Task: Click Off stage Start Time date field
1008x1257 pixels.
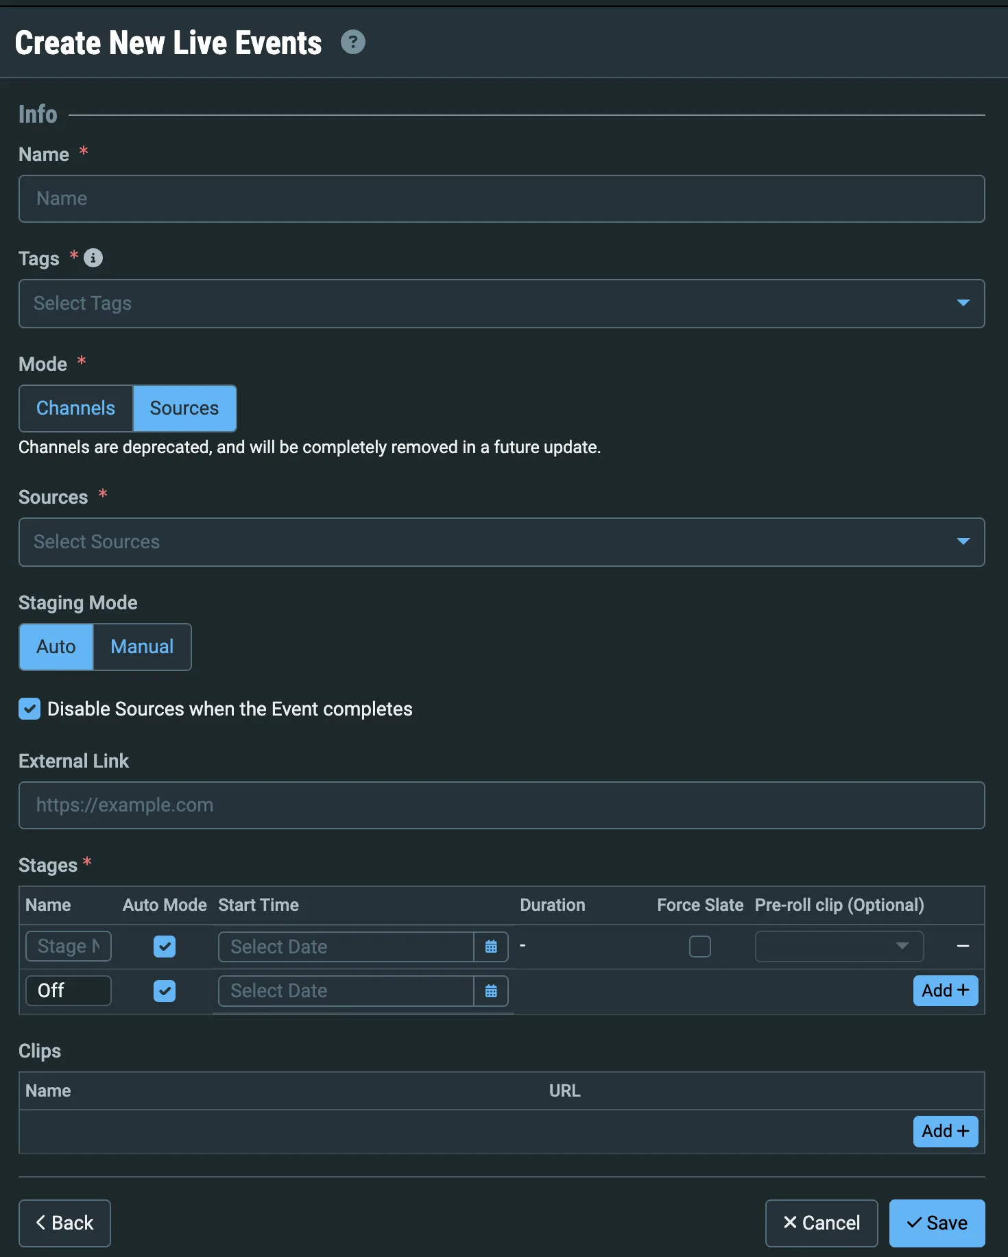Action: tap(346, 991)
